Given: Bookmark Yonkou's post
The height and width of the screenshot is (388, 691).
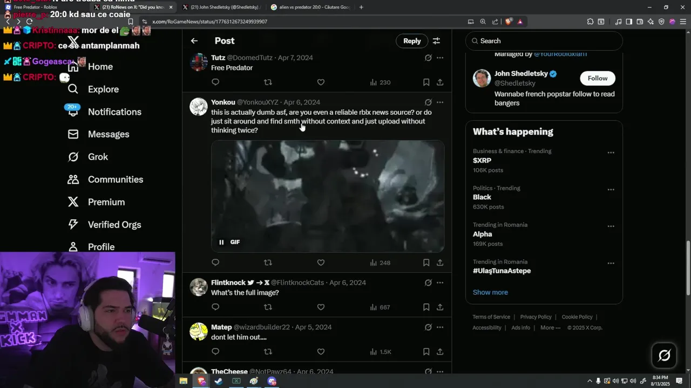Looking at the screenshot, I should click(x=426, y=262).
